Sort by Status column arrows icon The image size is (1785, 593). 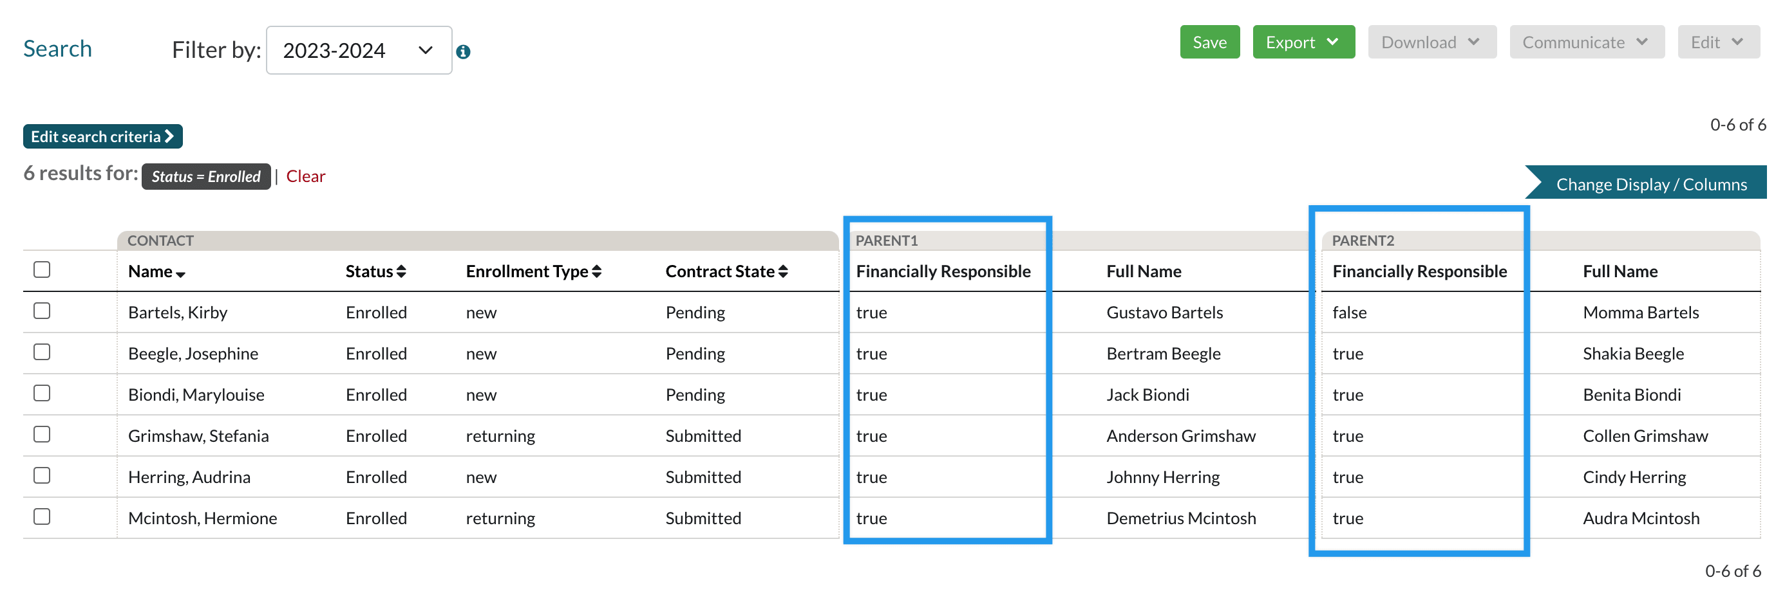tap(401, 272)
